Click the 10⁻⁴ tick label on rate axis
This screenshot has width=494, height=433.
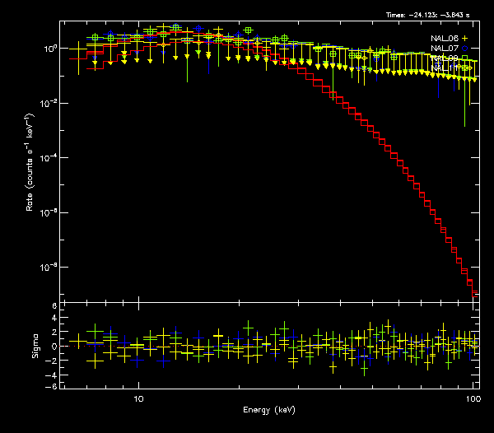[49, 158]
